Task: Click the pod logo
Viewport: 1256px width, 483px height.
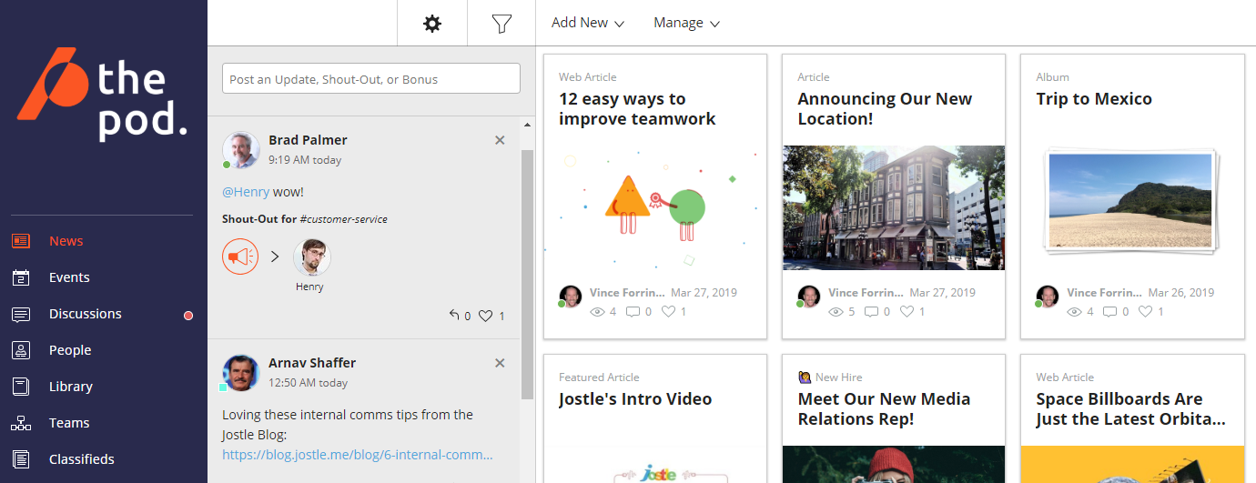Action: click(x=103, y=96)
